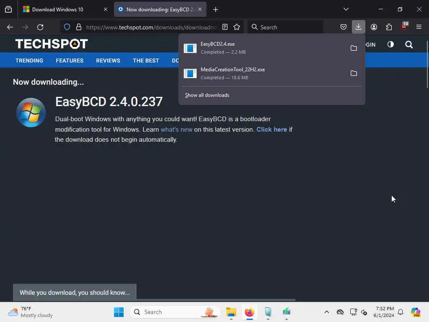The height and width of the screenshot is (322, 429).
Task: Switch to Firefox in taskbar
Action: tap(250, 312)
